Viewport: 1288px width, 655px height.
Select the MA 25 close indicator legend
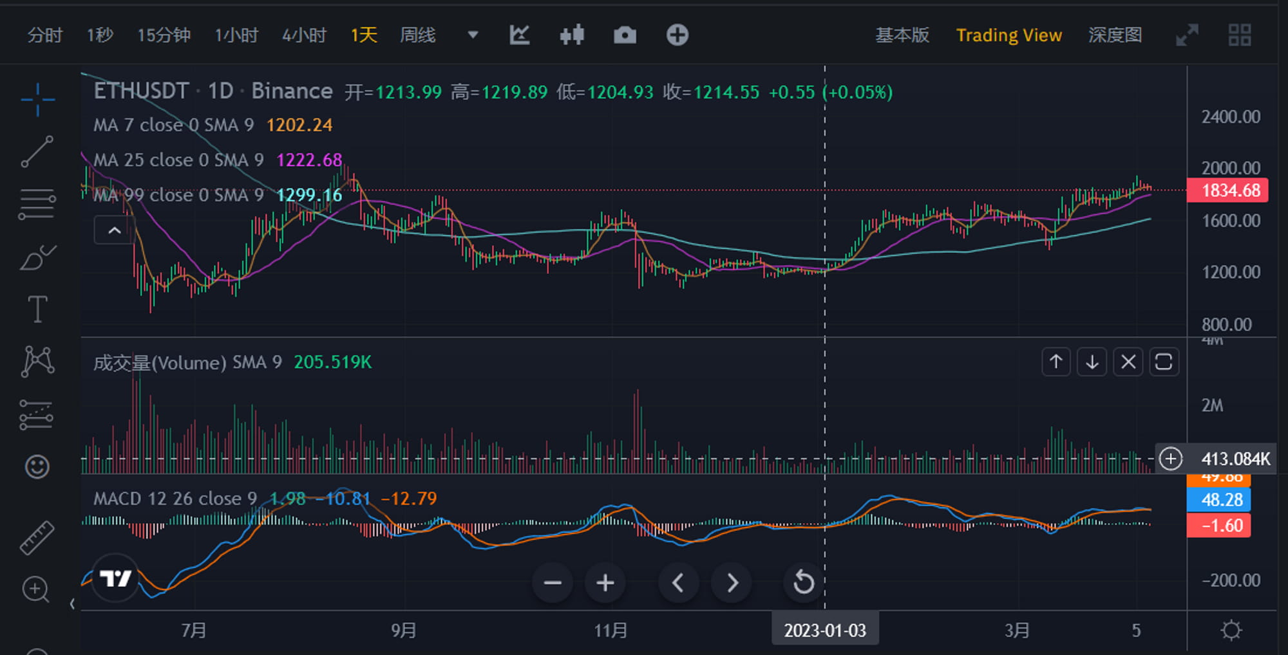tap(179, 160)
